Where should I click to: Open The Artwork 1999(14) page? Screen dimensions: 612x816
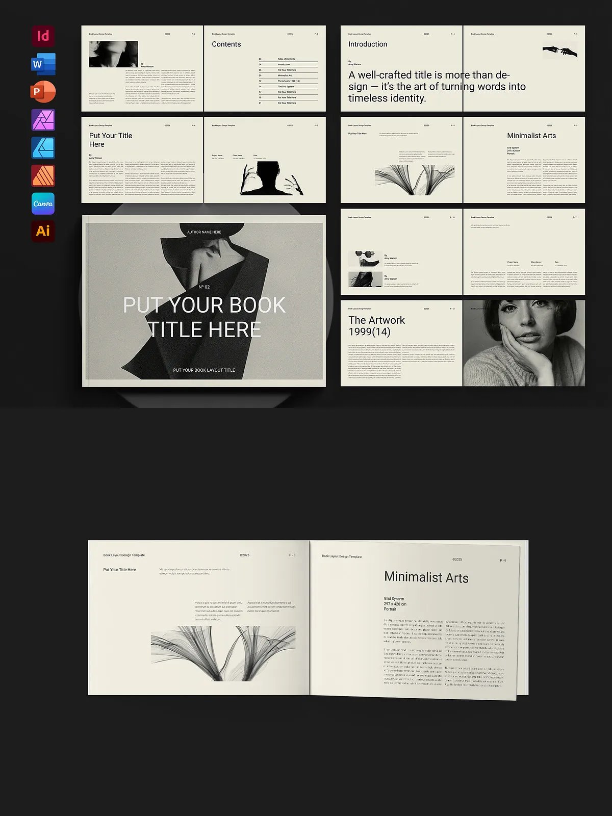401,343
